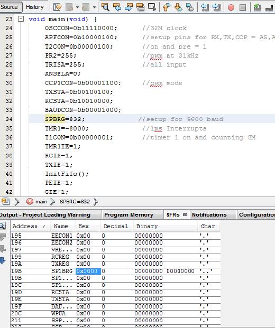This screenshot has height=328, width=275.
Task: Sort by the Hex column header
Action: click(x=88, y=227)
